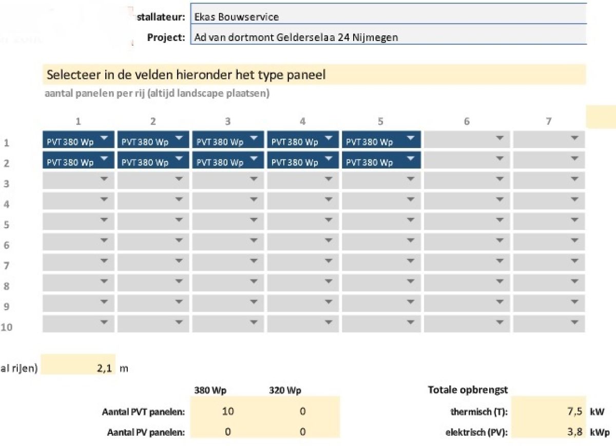The height and width of the screenshot is (446, 616).
Task: Select the thermisch 7,5 kW output cell
Action: click(x=549, y=412)
